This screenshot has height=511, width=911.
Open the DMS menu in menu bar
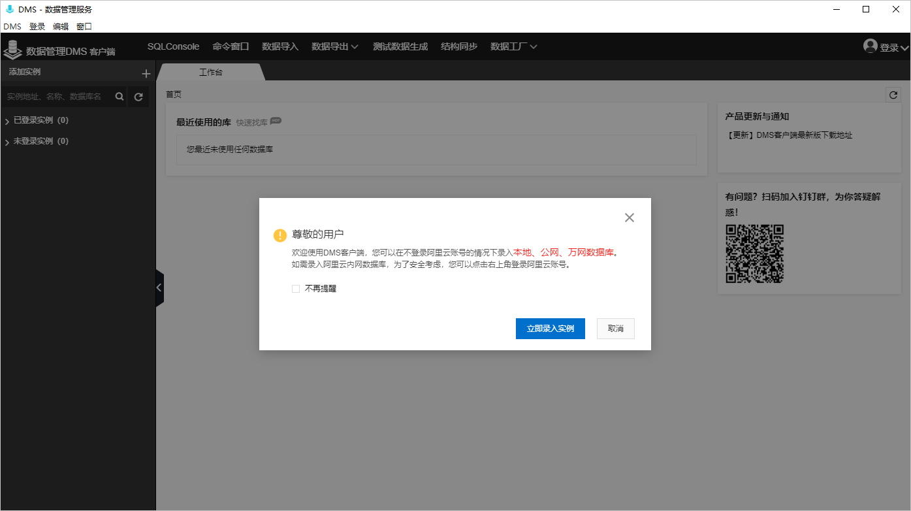[x=12, y=27]
